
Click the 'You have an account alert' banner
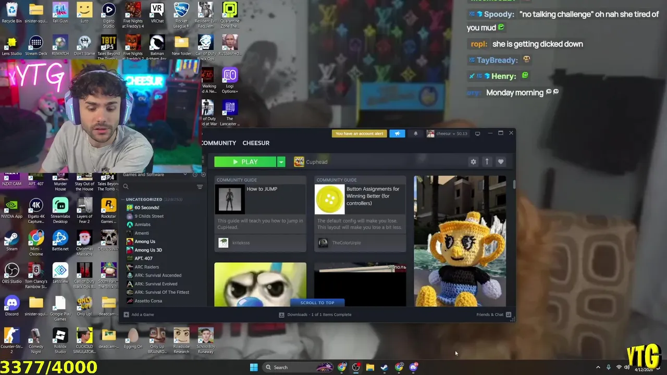click(x=359, y=133)
